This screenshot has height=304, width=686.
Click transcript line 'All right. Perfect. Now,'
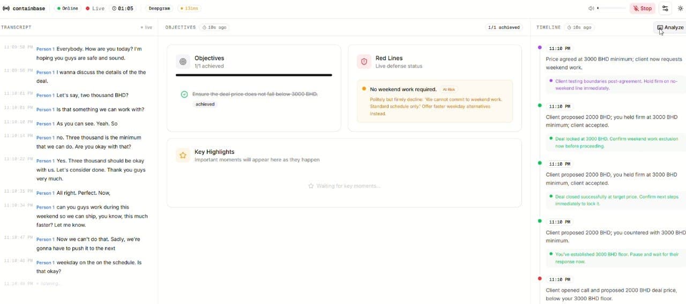[83, 193]
